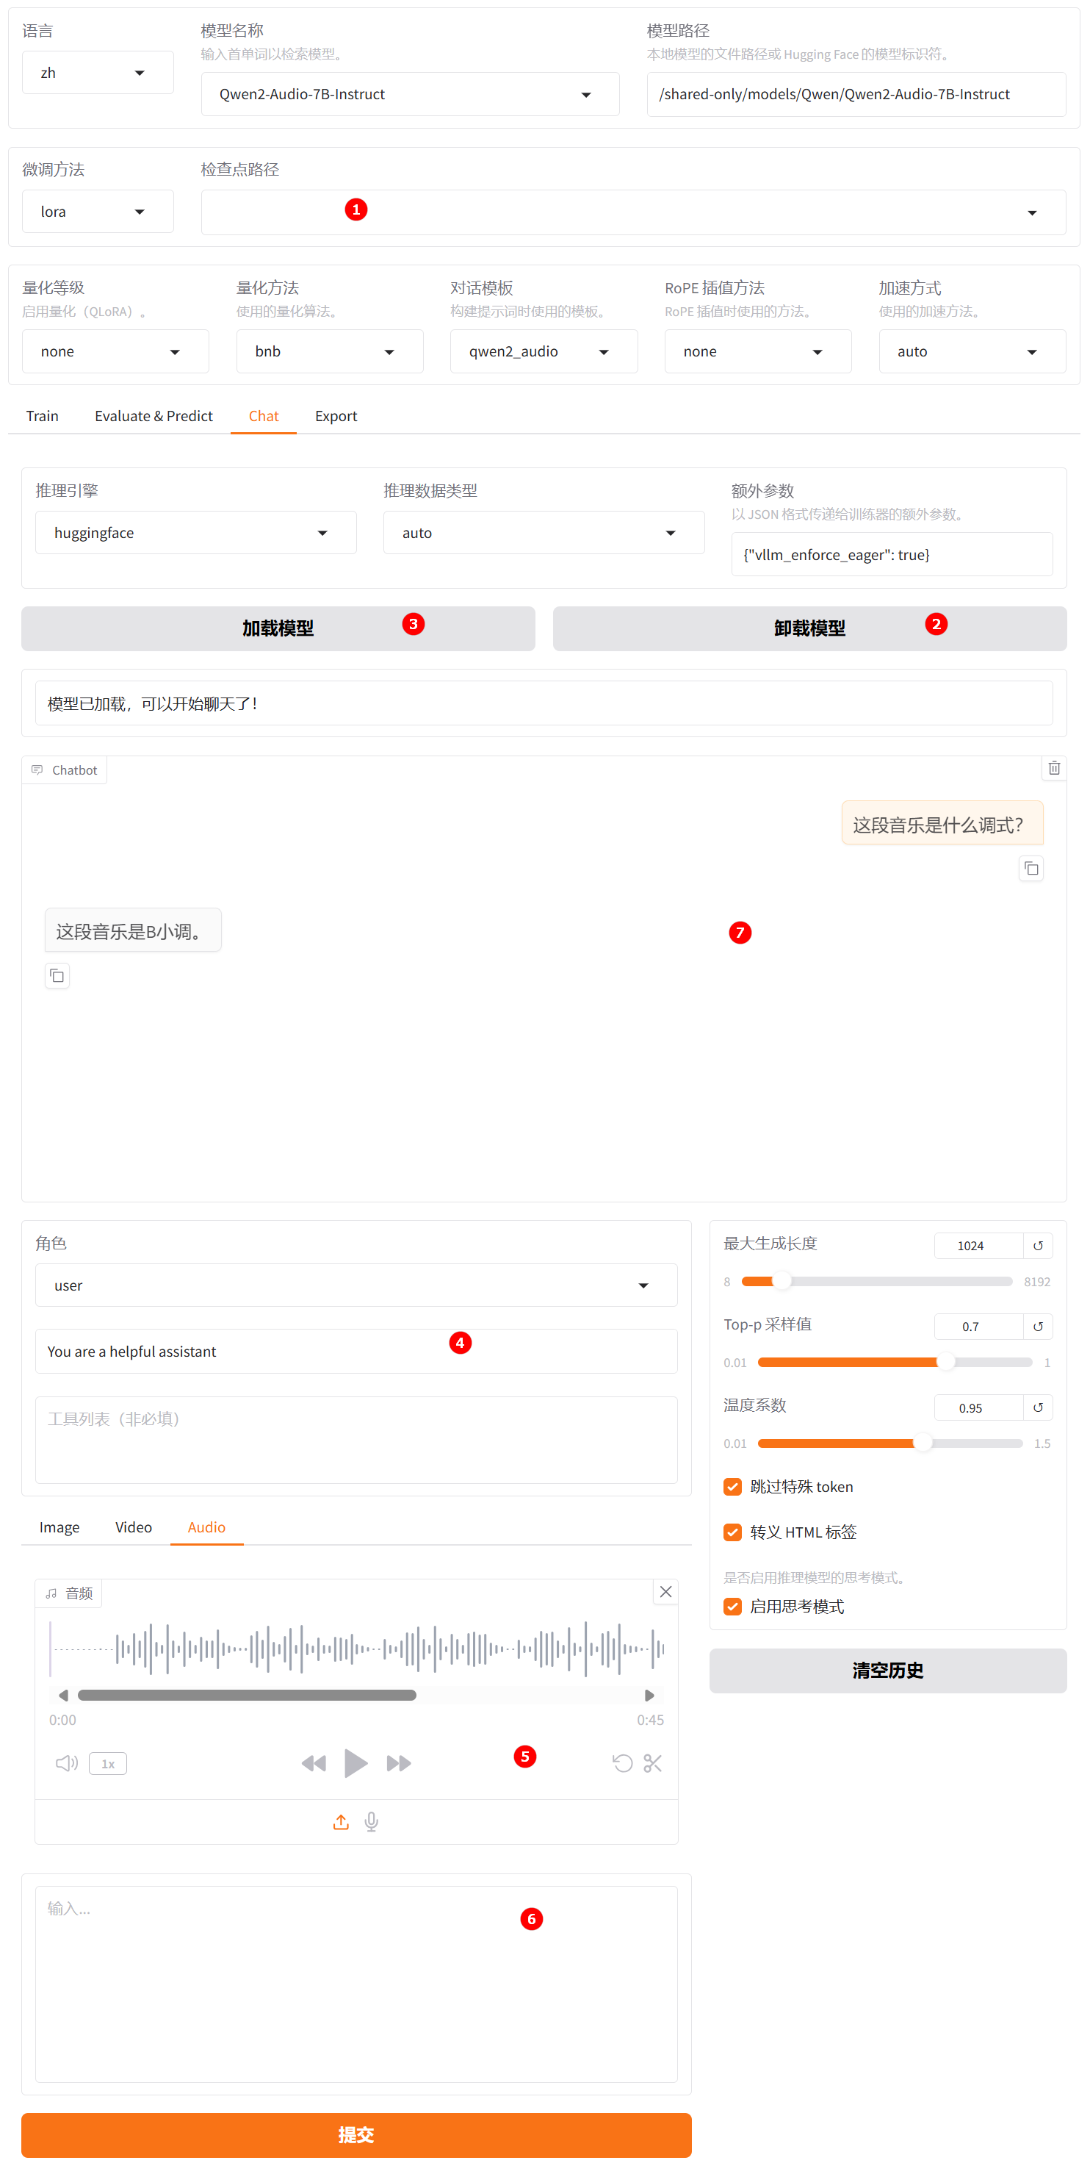Click the undo icon in audio player

click(622, 1763)
